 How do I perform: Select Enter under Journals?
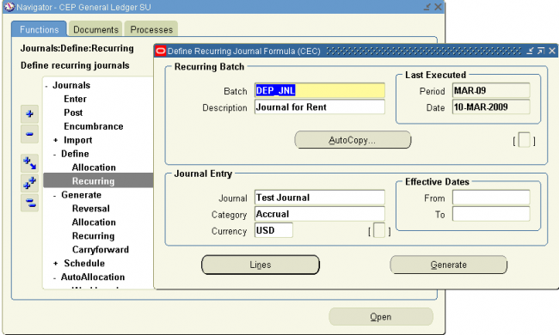75,99
